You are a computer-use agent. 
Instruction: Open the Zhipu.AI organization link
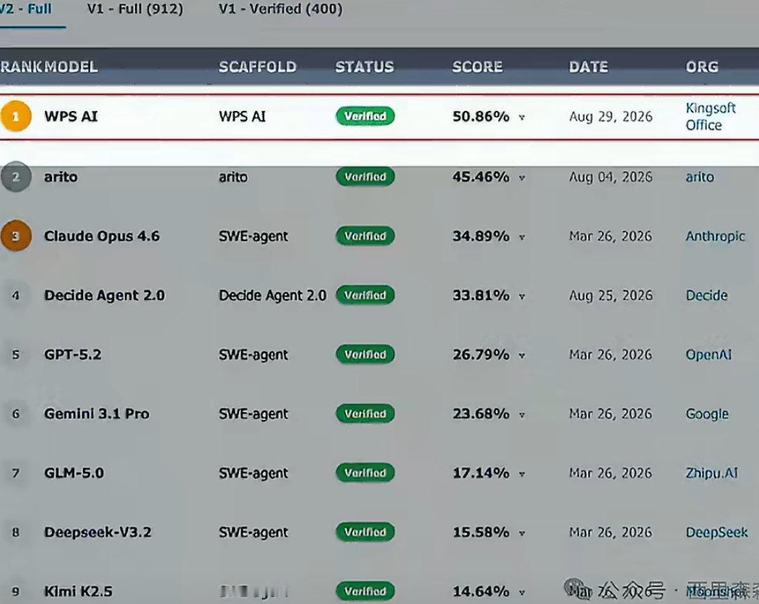coord(711,473)
